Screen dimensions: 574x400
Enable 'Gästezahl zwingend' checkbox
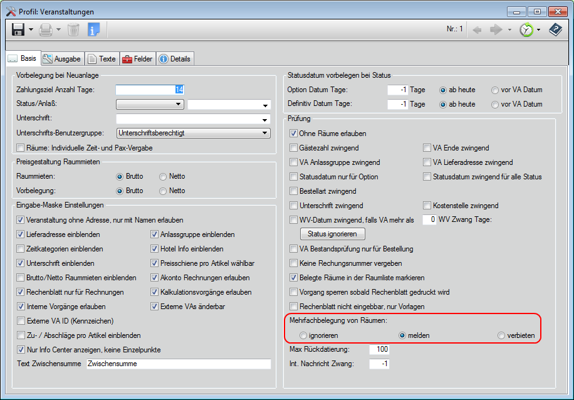(x=294, y=148)
